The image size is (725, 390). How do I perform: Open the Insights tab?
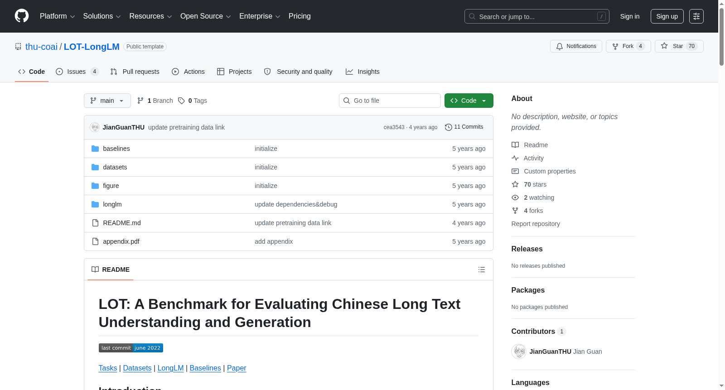point(362,72)
